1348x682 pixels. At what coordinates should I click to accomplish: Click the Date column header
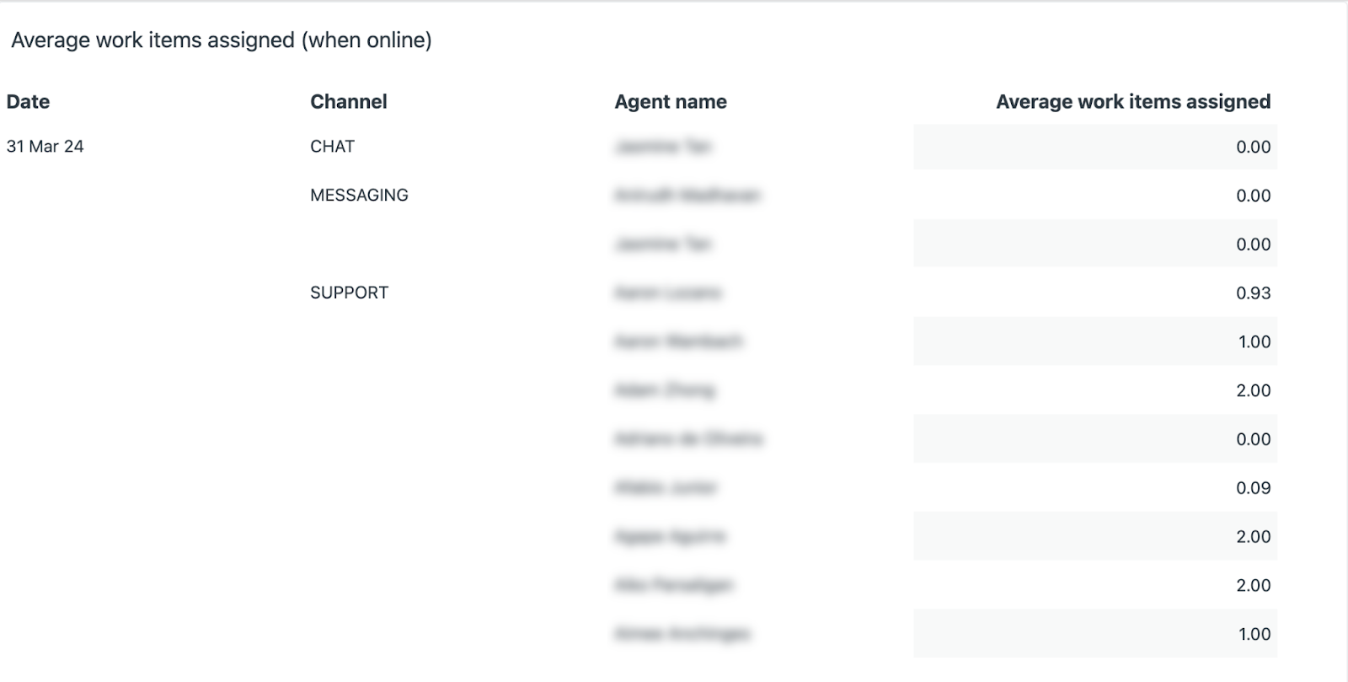(x=28, y=102)
